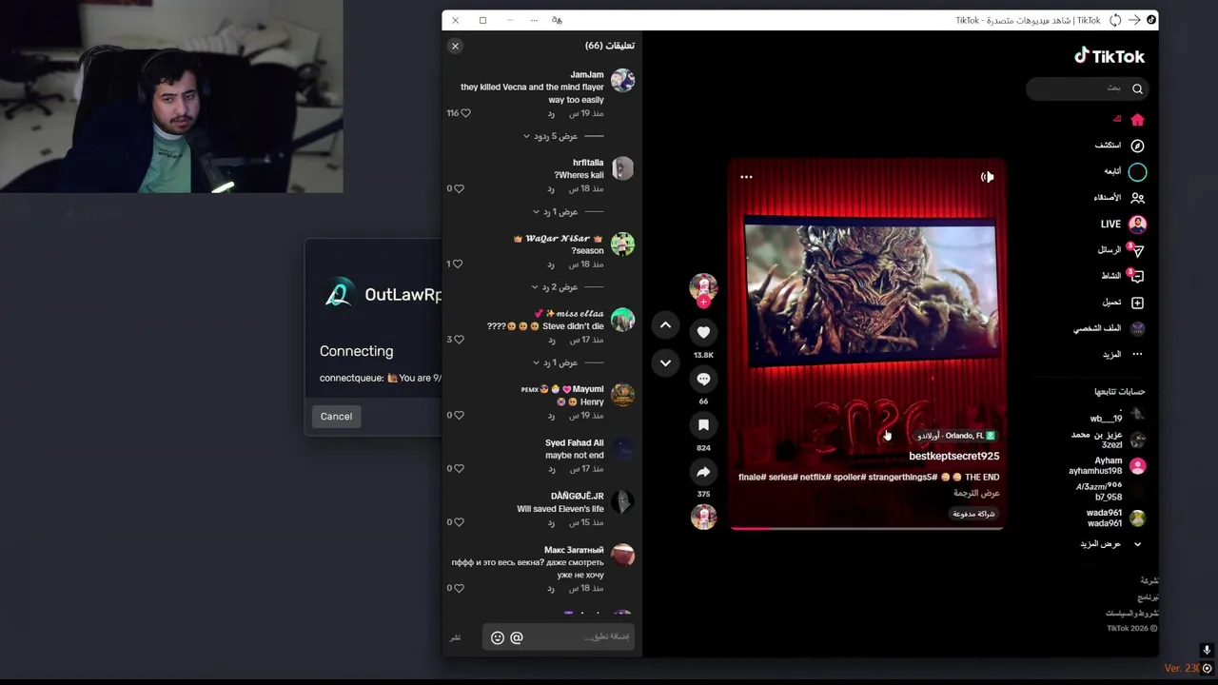Open the title bar three-dots menu
Screen dimensions: 1218x685
[x=534, y=20]
